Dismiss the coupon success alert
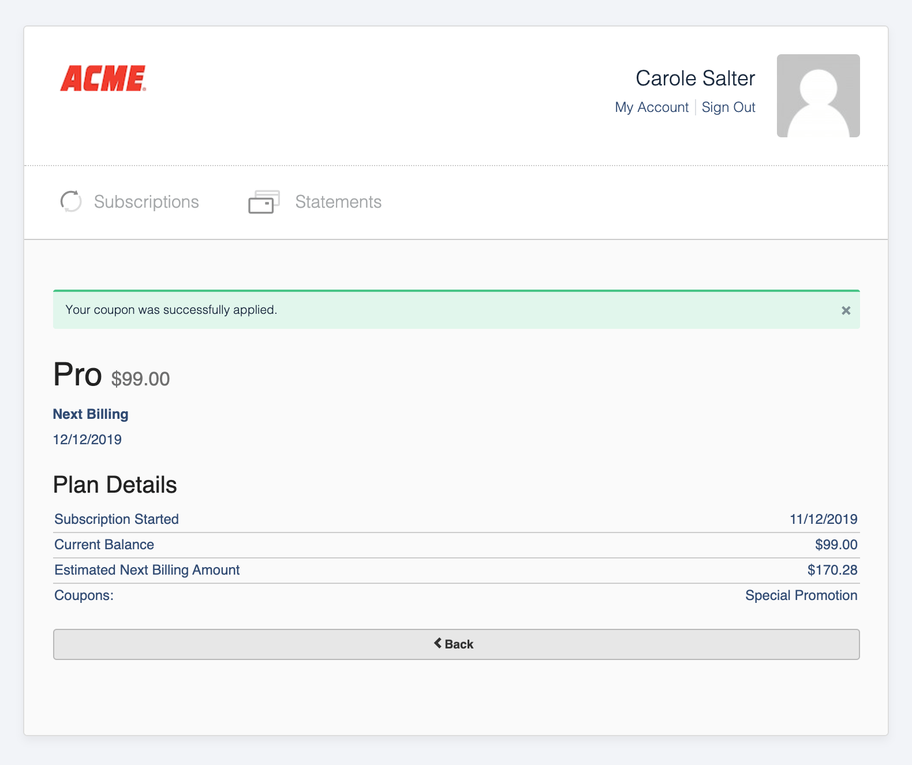Image resolution: width=912 pixels, height=765 pixels. pos(846,310)
